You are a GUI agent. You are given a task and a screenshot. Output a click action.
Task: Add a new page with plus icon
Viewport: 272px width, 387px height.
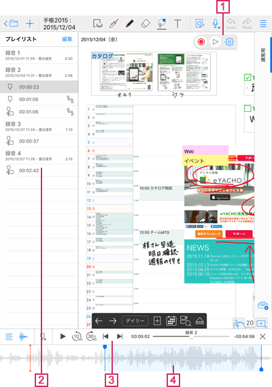[30, 24]
